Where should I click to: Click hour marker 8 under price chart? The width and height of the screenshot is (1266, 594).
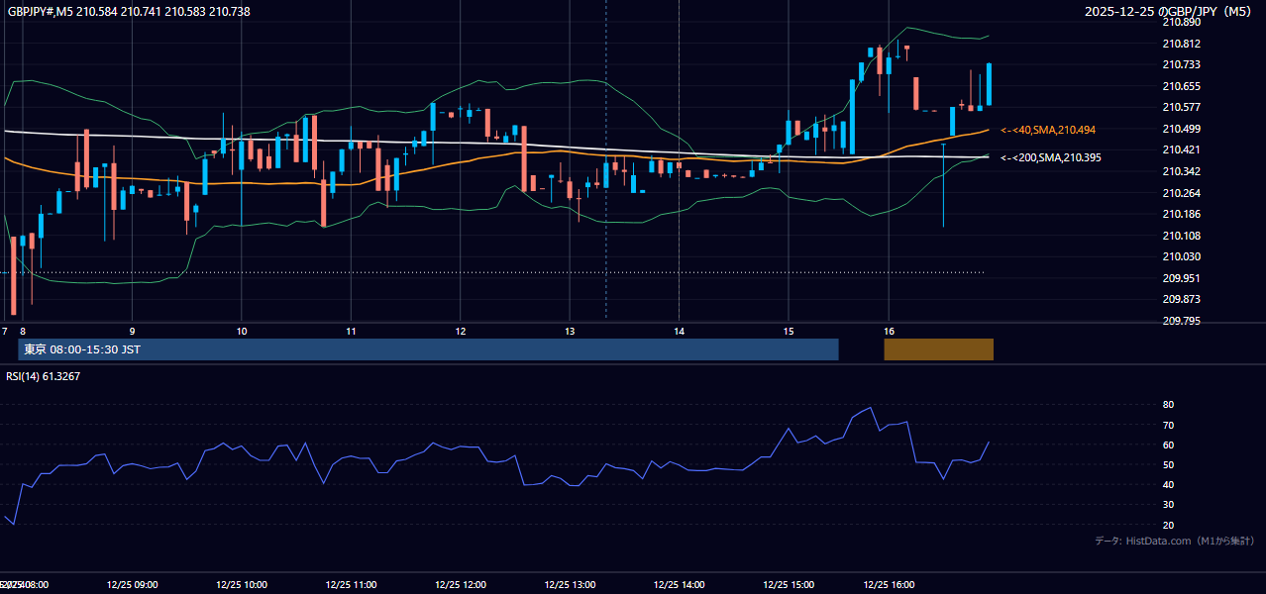point(22,331)
